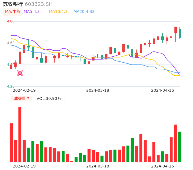
Task: Click the MA20:4.33 legend label
Action: click(x=84, y=12)
